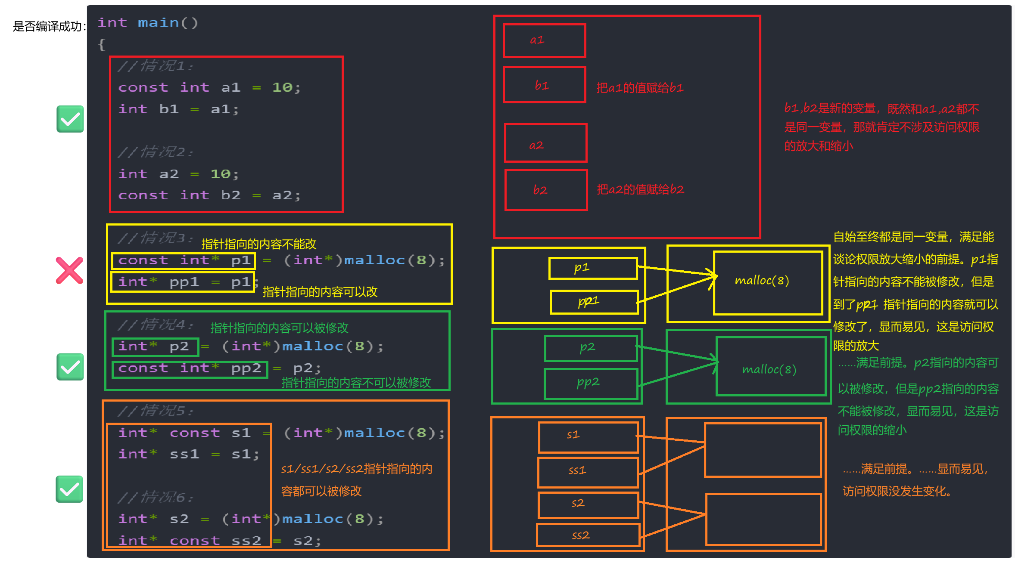Image resolution: width=1015 pixels, height=563 pixels.
Task: Click the yellow 'pp1' pointer box
Action: coord(594,302)
